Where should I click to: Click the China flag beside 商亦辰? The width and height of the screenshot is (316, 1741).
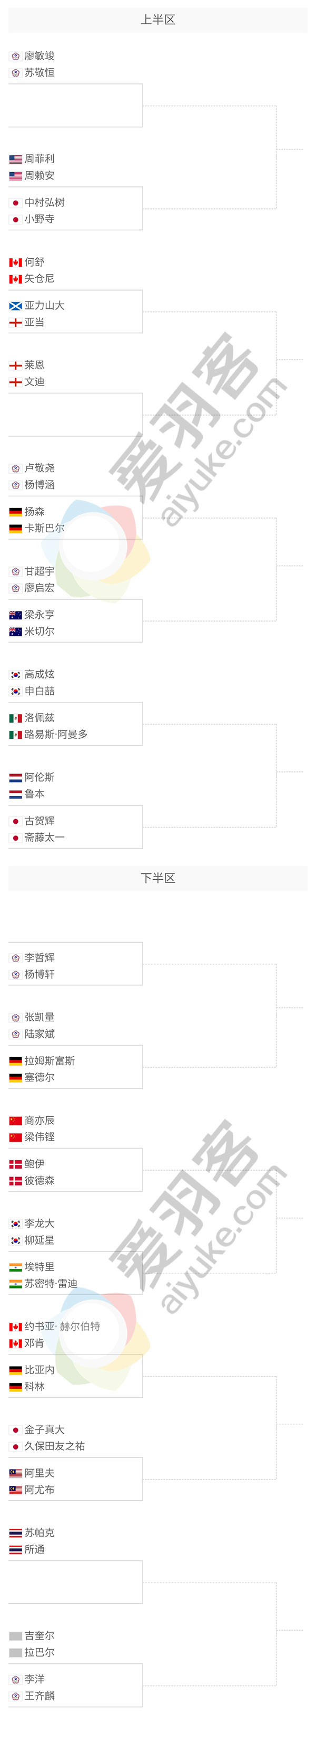[x=15, y=1121]
